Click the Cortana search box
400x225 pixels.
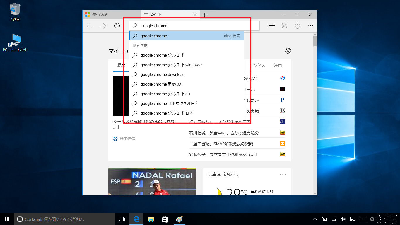tap(64, 219)
